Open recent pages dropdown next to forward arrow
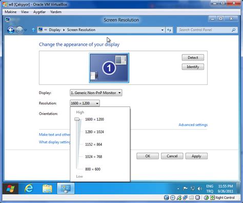The height and width of the screenshot is (203, 243). point(26,30)
